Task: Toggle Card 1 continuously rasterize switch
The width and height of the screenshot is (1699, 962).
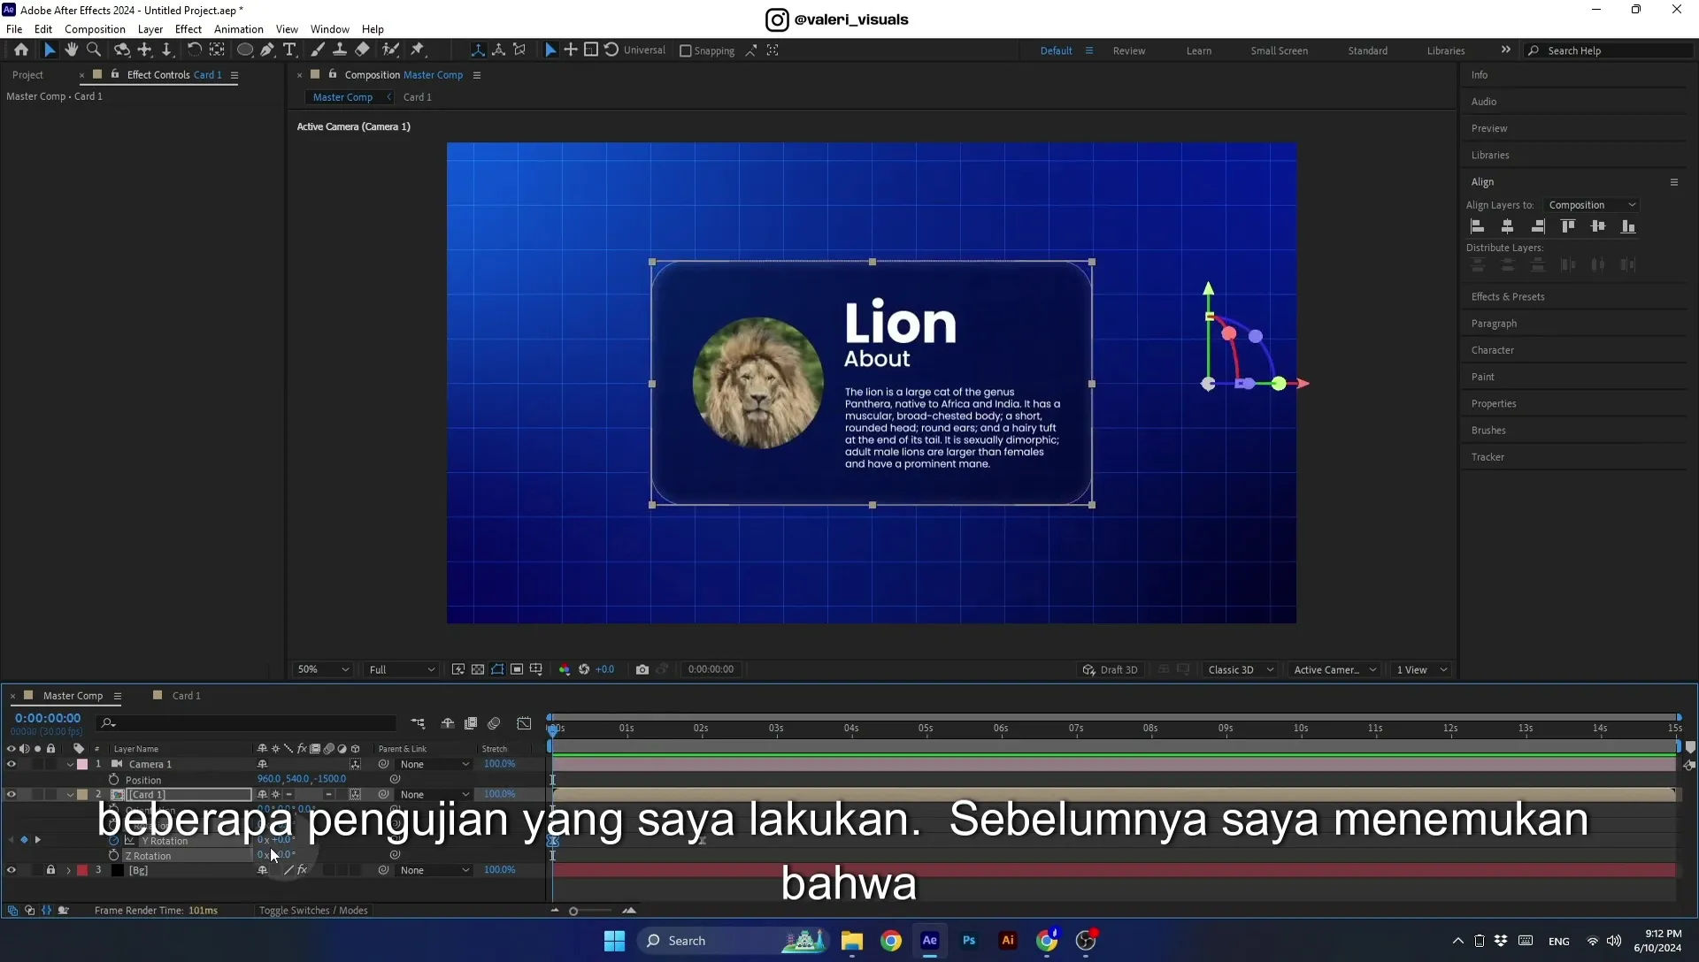Action: tap(275, 795)
